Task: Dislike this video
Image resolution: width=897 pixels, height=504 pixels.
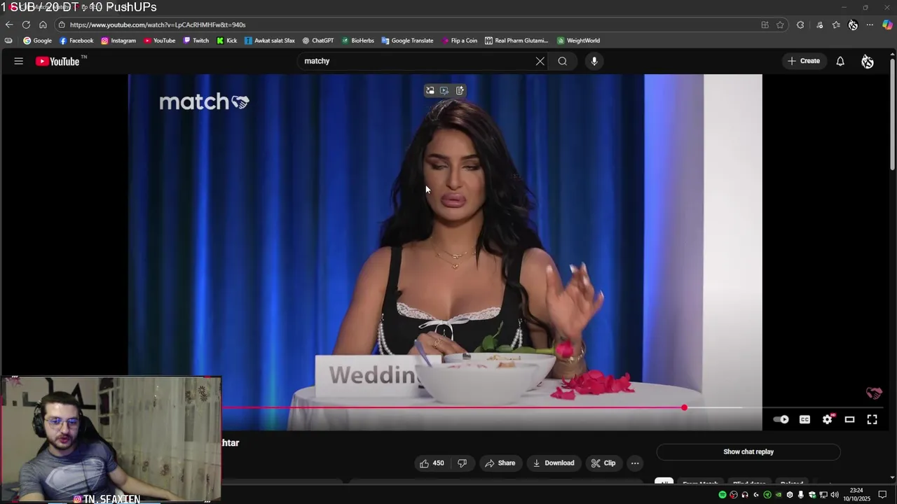Action: [462, 463]
